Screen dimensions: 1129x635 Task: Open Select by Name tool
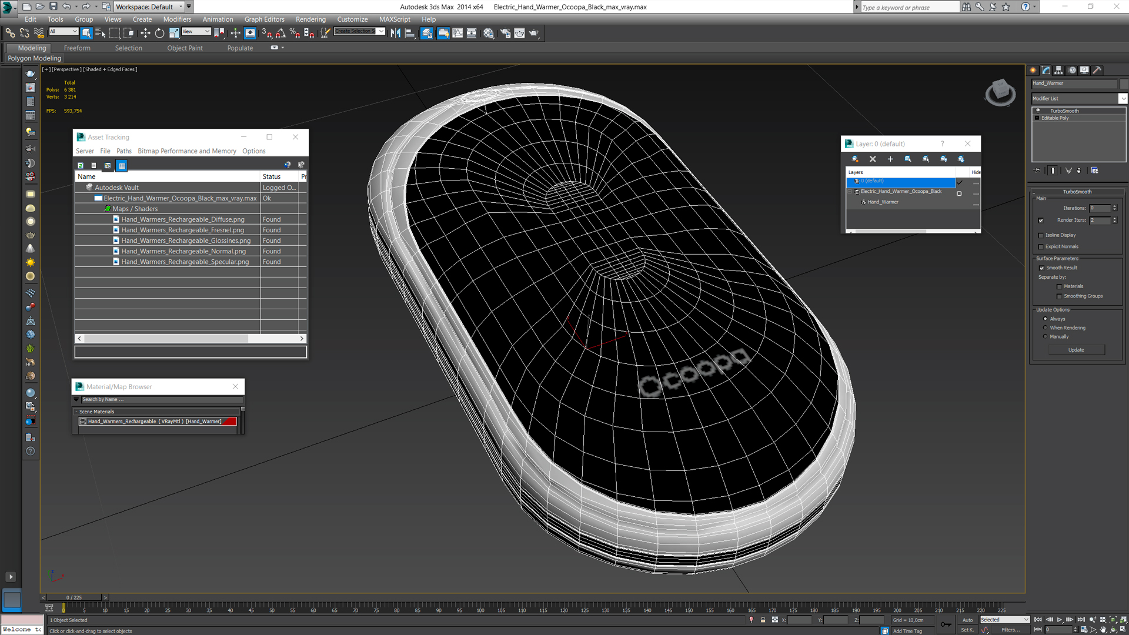[x=101, y=33]
